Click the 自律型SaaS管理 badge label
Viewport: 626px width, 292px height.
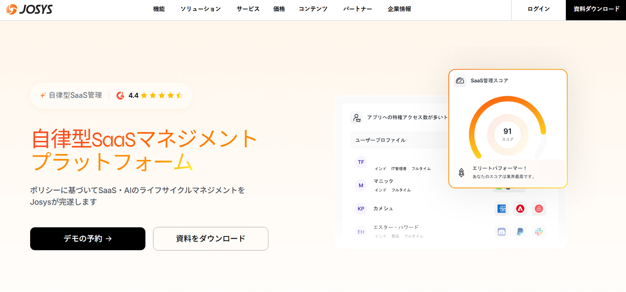pyautogui.click(x=75, y=95)
